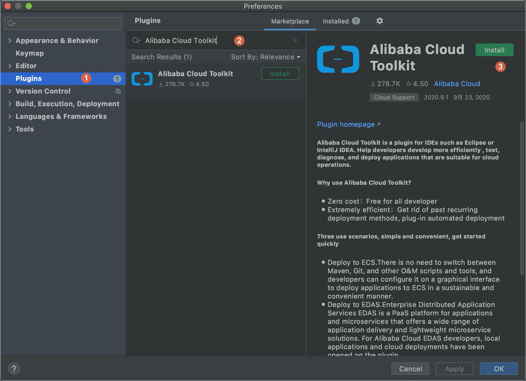
Task: Open the Plugin homepage link
Action: (345, 124)
